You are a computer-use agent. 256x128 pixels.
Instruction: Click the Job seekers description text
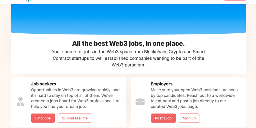75,98
